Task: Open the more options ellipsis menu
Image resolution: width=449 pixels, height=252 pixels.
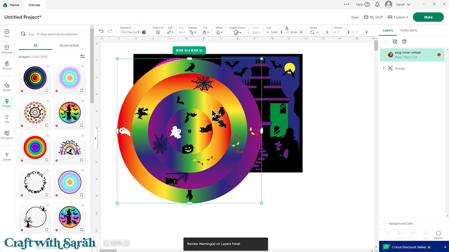Action: tap(347, 4)
